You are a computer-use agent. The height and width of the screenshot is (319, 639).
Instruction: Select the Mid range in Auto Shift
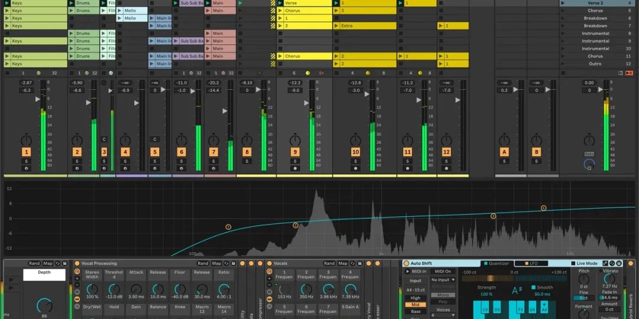[415, 305]
